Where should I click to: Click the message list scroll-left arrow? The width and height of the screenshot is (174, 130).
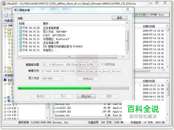[19, 57]
